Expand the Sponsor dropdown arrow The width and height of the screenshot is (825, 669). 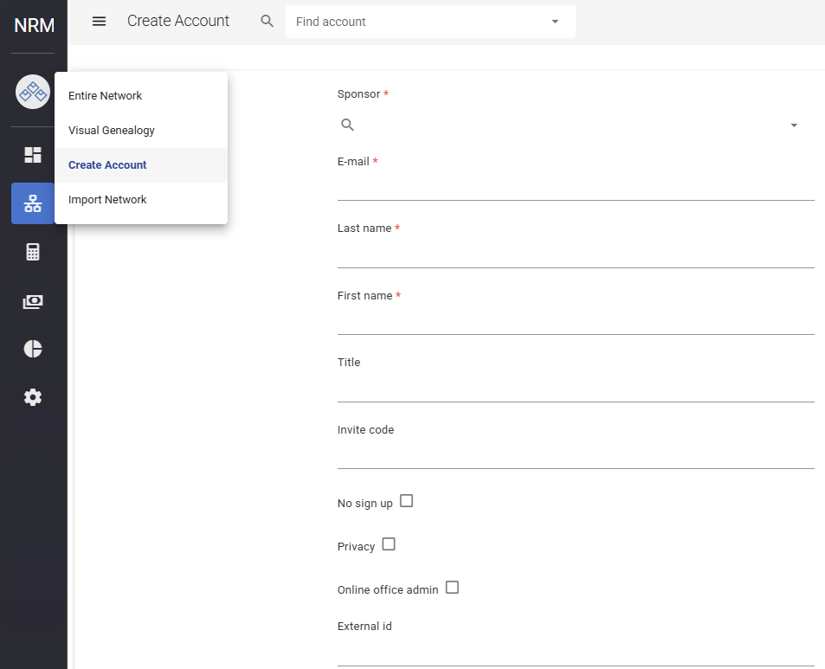(794, 125)
